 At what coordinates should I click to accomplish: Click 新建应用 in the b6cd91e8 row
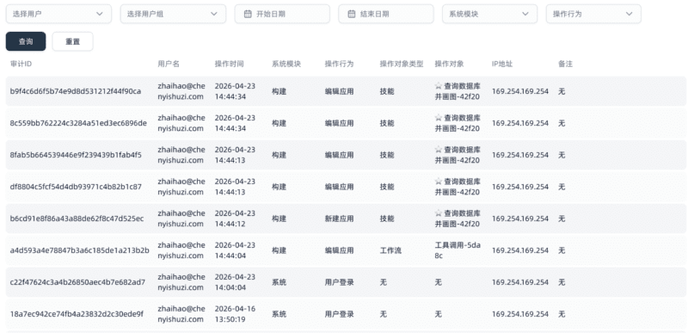(x=339, y=219)
